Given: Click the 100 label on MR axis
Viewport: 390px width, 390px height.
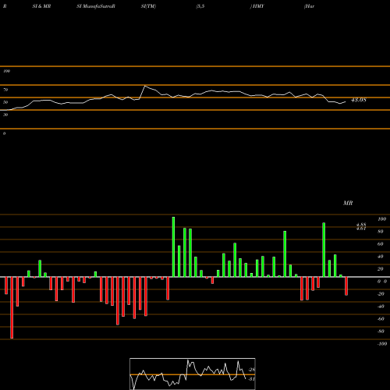Looking at the screenshot, I should pos(381,219).
